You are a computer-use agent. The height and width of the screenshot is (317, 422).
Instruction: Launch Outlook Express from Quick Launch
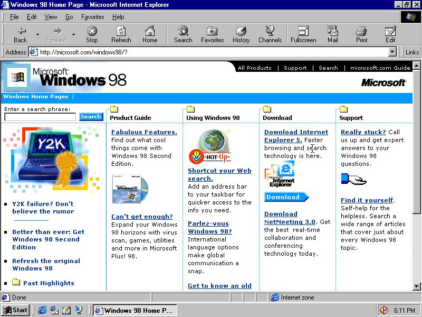pos(54,310)
